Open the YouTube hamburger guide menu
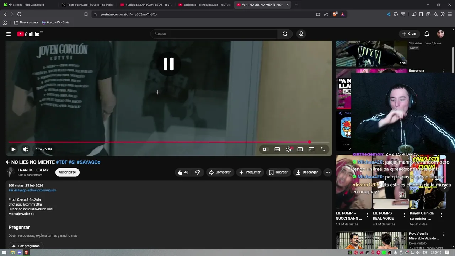 pyautogui.click(x=9, y=34)
